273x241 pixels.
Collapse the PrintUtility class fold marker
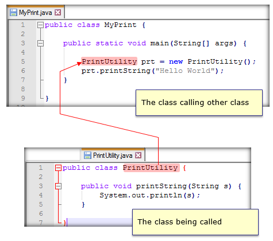(58, 168)
